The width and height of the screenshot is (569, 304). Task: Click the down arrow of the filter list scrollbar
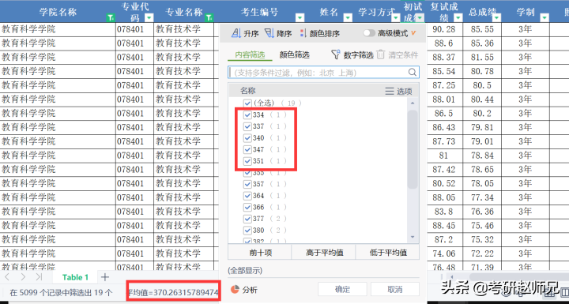[413, 237]
